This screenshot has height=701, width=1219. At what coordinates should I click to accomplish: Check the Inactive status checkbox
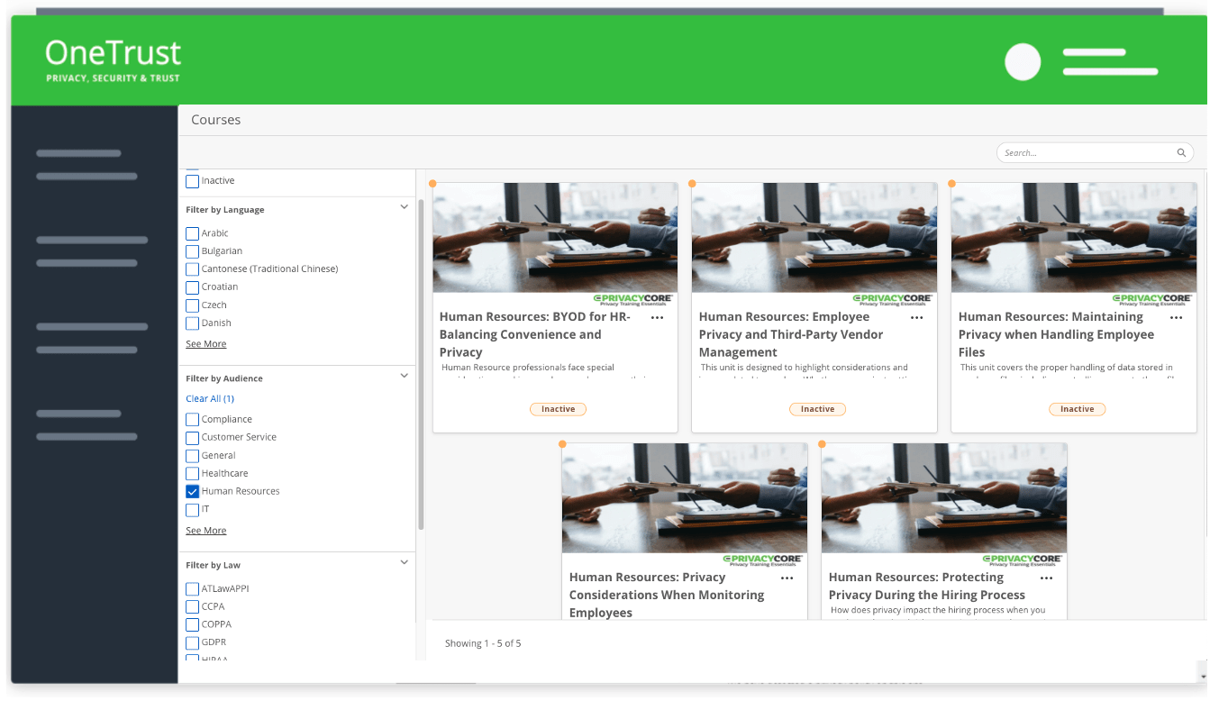192,181
